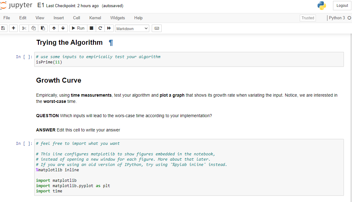The width and height of the screenshot is (352, 202).
Task: Move the selected cell down
Action: 63,28
